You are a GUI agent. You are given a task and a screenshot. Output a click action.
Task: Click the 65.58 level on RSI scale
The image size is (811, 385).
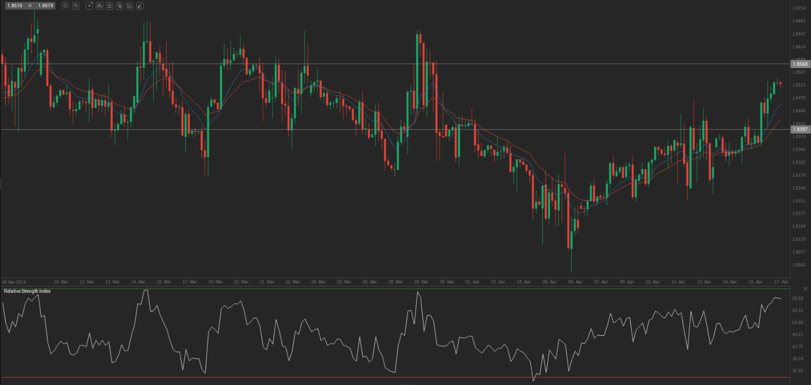[x=797, y=299]
